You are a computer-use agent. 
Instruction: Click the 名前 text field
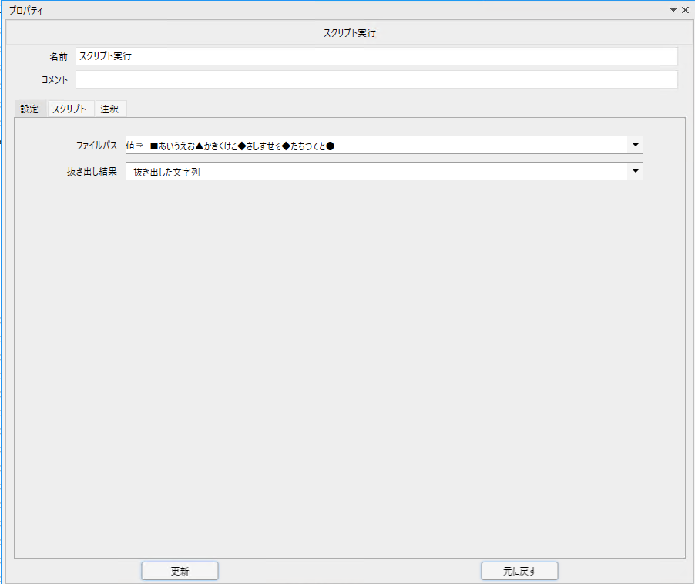tap(377, 56)
